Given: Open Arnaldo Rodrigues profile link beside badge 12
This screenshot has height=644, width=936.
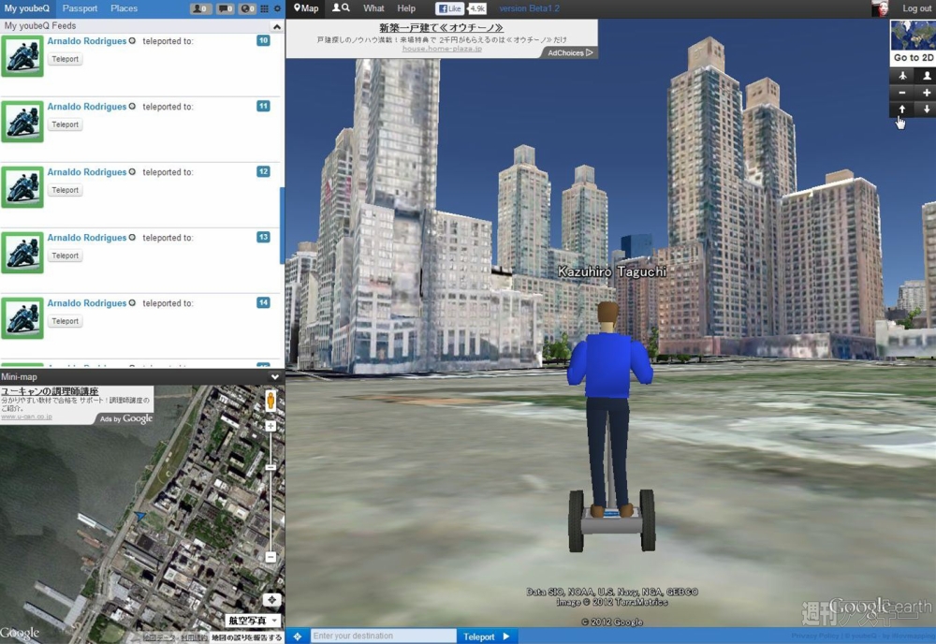Looking at the screenshot, I should (x=87, y=172).
